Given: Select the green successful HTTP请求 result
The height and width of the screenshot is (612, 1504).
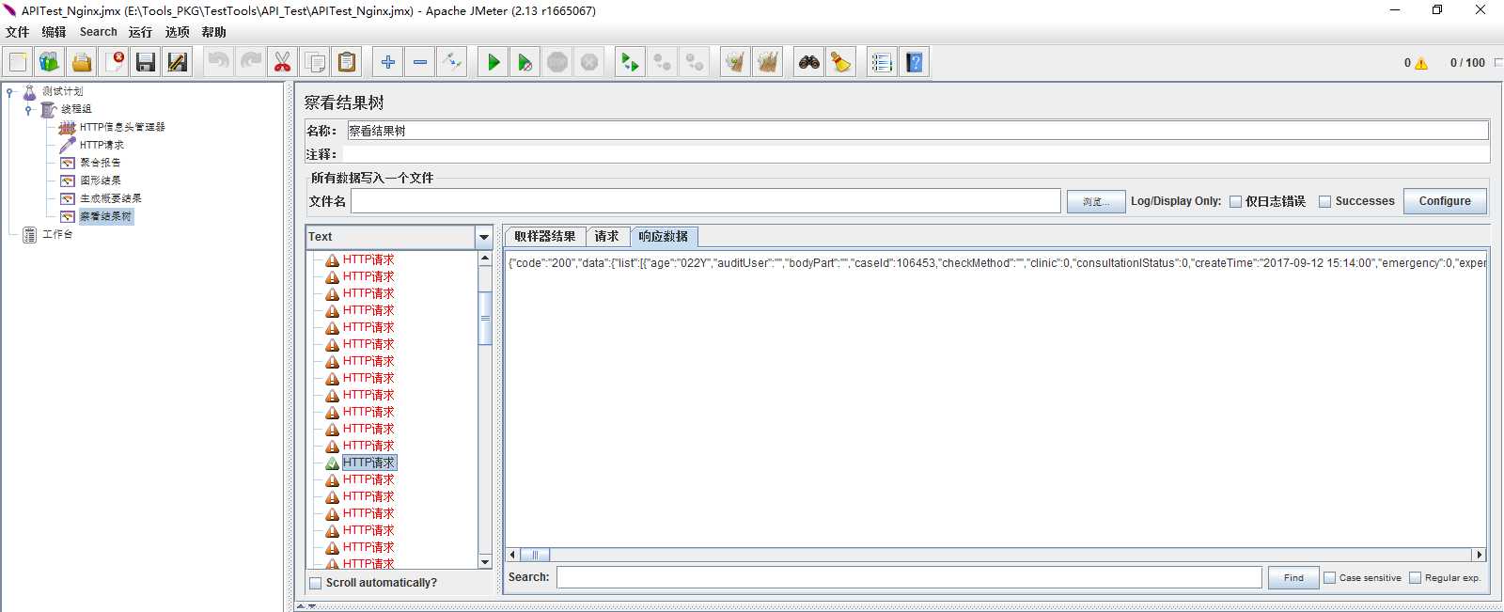Looking at the screenshot, I should pos(368,463).
